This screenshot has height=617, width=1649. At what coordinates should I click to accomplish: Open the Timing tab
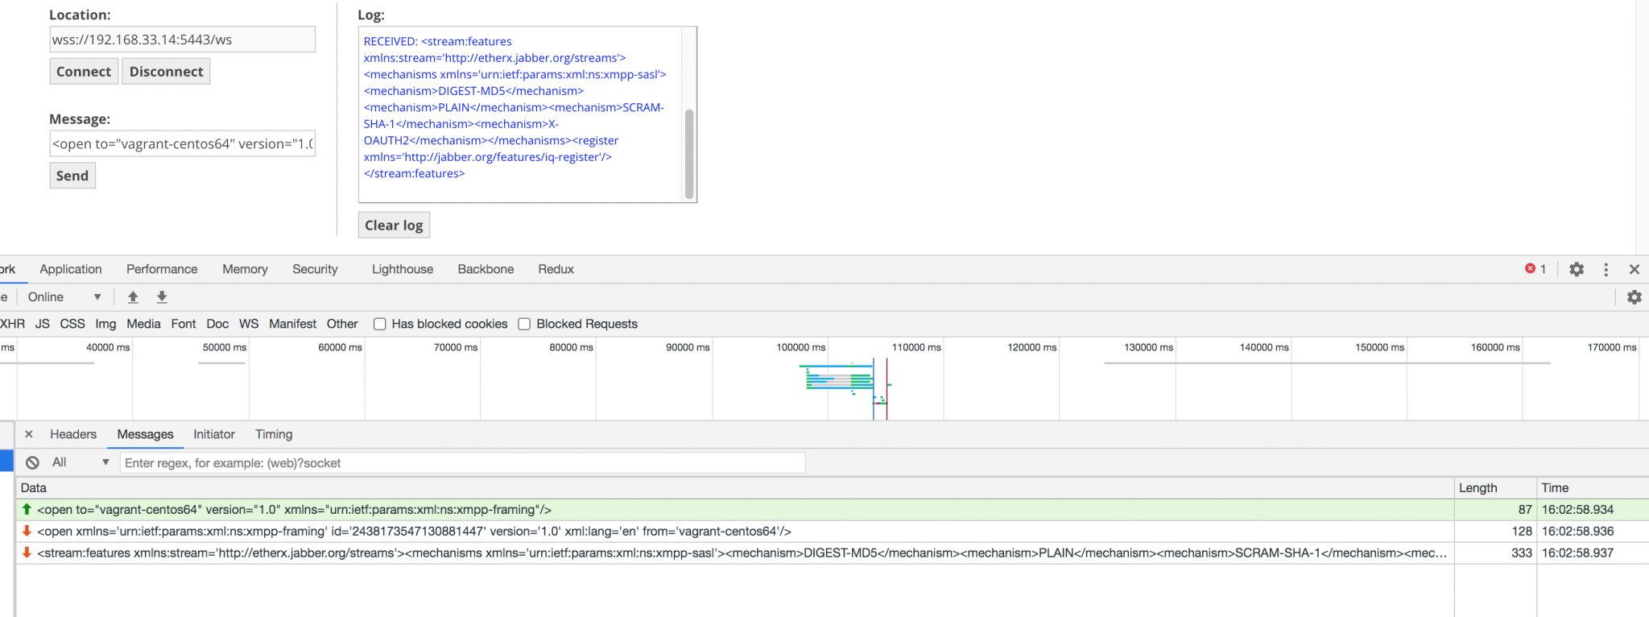tap(274, 434)
